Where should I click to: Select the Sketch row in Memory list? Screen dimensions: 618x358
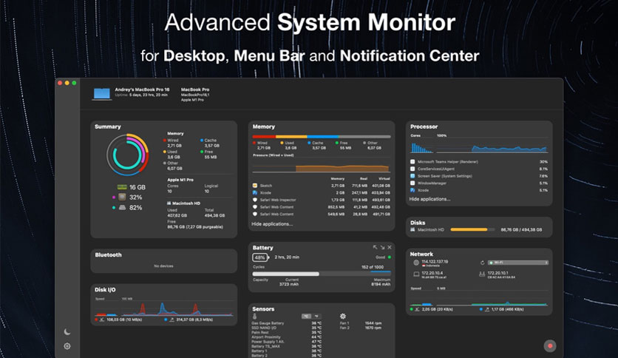322,186
